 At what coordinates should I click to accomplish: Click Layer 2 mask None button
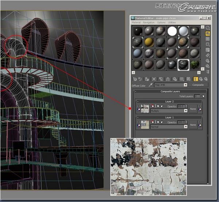(193, 108)
